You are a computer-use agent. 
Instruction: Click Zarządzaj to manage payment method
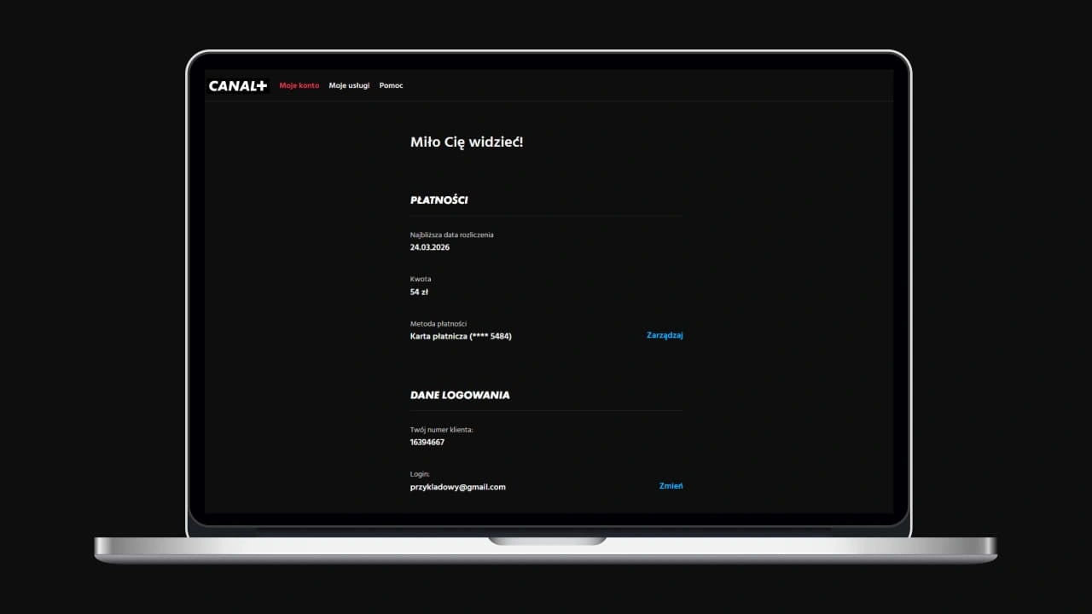coord(665,335)
